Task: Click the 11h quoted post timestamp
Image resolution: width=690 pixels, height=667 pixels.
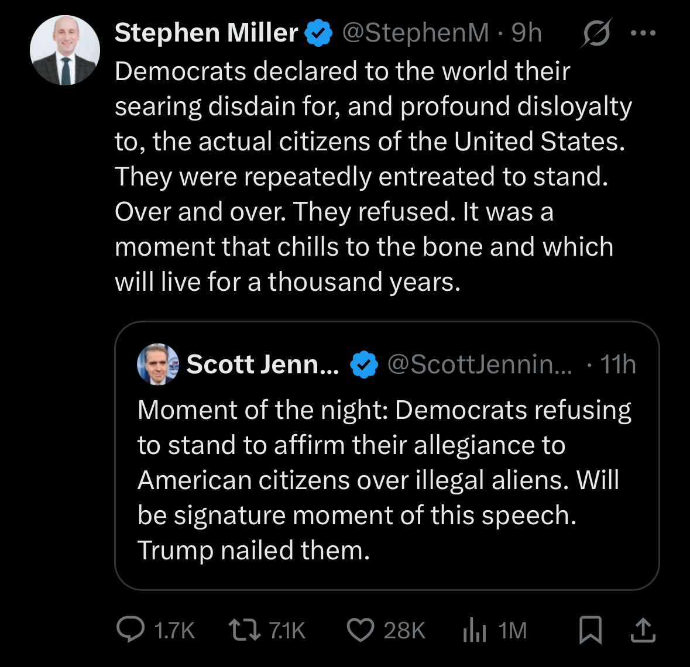Action: (618, 364)
